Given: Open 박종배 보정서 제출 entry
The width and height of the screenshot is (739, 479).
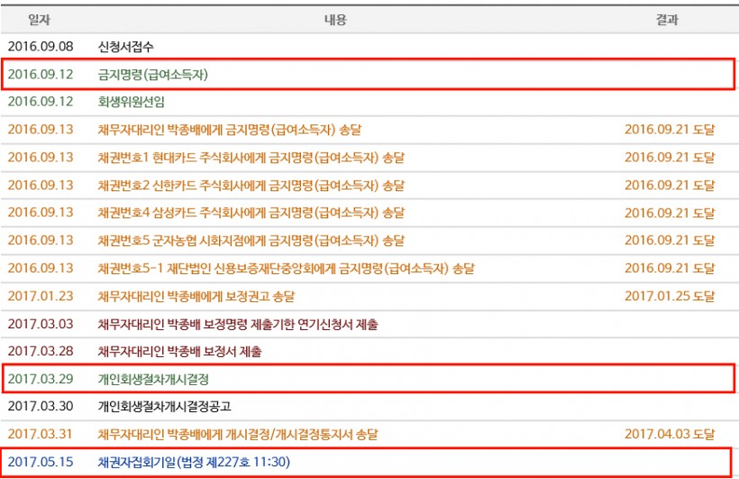Looking at the screenshot, I should pos(179,351).
